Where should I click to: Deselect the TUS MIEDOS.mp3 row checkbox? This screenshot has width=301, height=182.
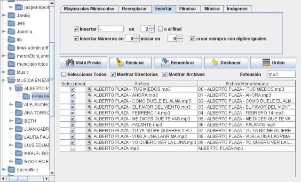(x=73, y=89)
